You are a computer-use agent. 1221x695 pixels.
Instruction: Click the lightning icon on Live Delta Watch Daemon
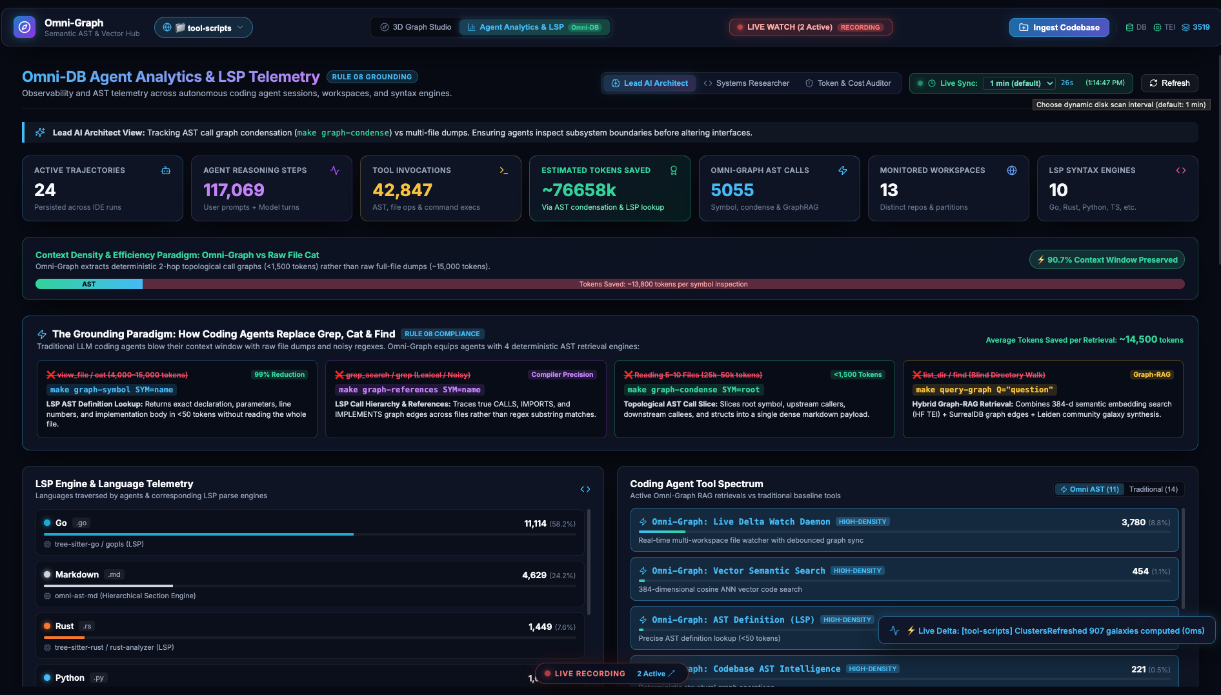(x=643, y=522)
